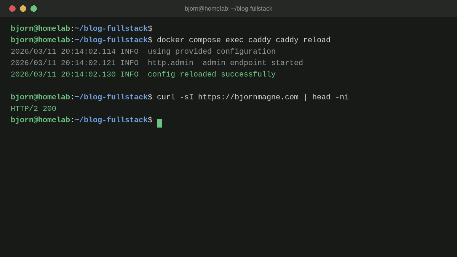Click the window title bjorn@homelab: ~/blog-fullstack
The width and height of the screenshot is (457, 257).
228,8
